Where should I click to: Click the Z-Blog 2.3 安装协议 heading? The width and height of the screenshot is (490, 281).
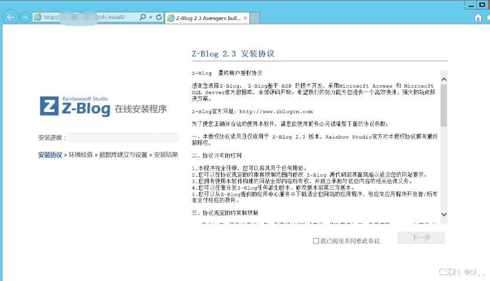click(233, 54)
